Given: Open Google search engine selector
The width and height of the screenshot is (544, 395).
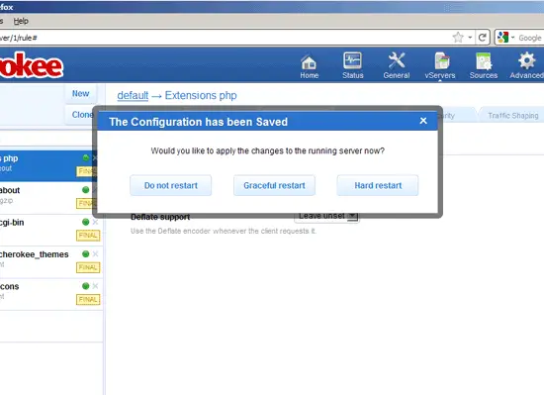Looking at the screenshot, I should pos(505,38).
